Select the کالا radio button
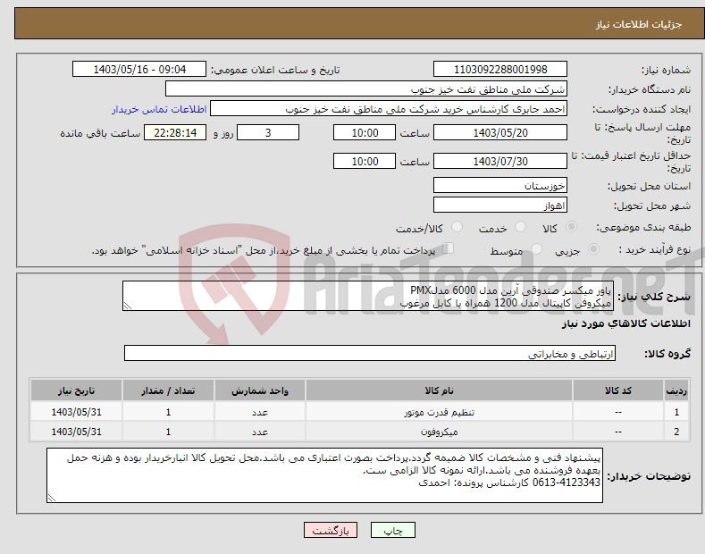705x554 pixels. pos(571,227)
